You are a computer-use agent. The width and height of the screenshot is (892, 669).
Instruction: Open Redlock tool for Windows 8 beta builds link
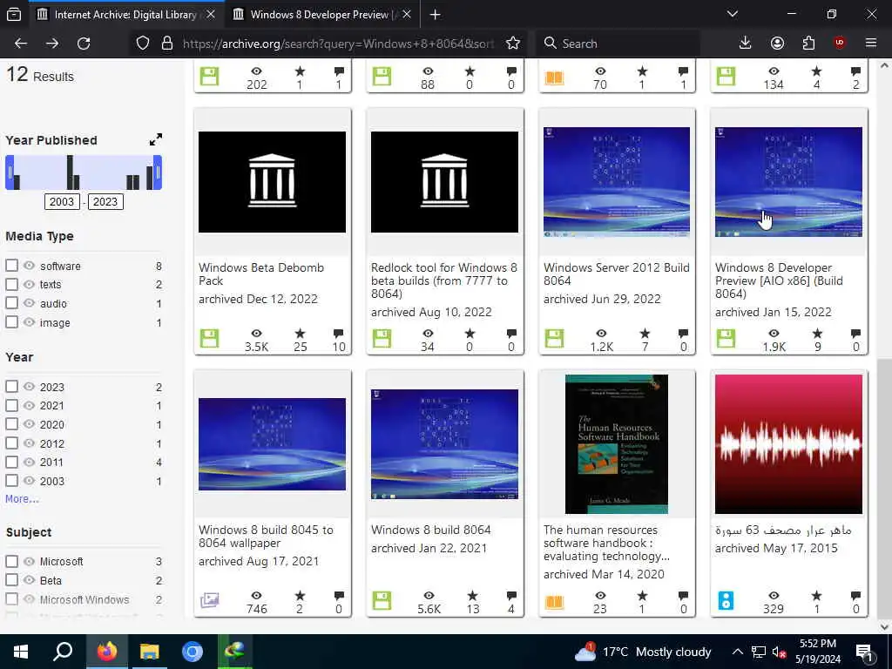tap(443, 280)
